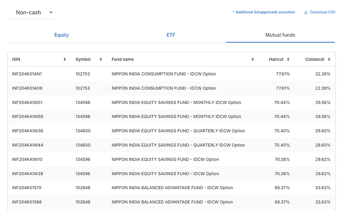
Task: Switch to the Equity tab
Action: (x=62, y=35)
